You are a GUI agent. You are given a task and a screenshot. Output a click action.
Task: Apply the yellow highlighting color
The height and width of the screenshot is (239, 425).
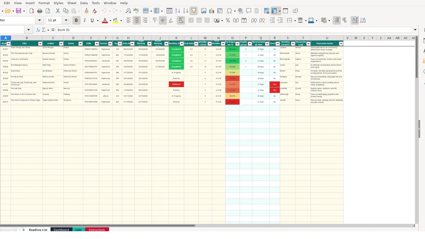(x=115, y=21)
